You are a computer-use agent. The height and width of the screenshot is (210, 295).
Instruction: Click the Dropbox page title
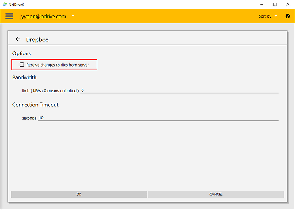coord(37,39)
